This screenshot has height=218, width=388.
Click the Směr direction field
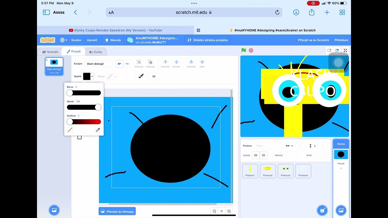pyautogui.click(x=321, y=155)
